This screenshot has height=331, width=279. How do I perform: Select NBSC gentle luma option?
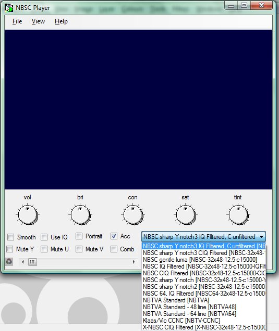pyautogui.click(x=204, y=260)
